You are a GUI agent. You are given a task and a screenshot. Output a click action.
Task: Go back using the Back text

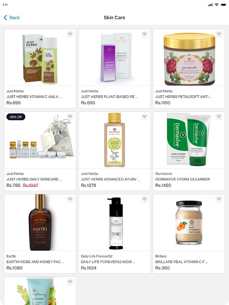pos(15,18)
